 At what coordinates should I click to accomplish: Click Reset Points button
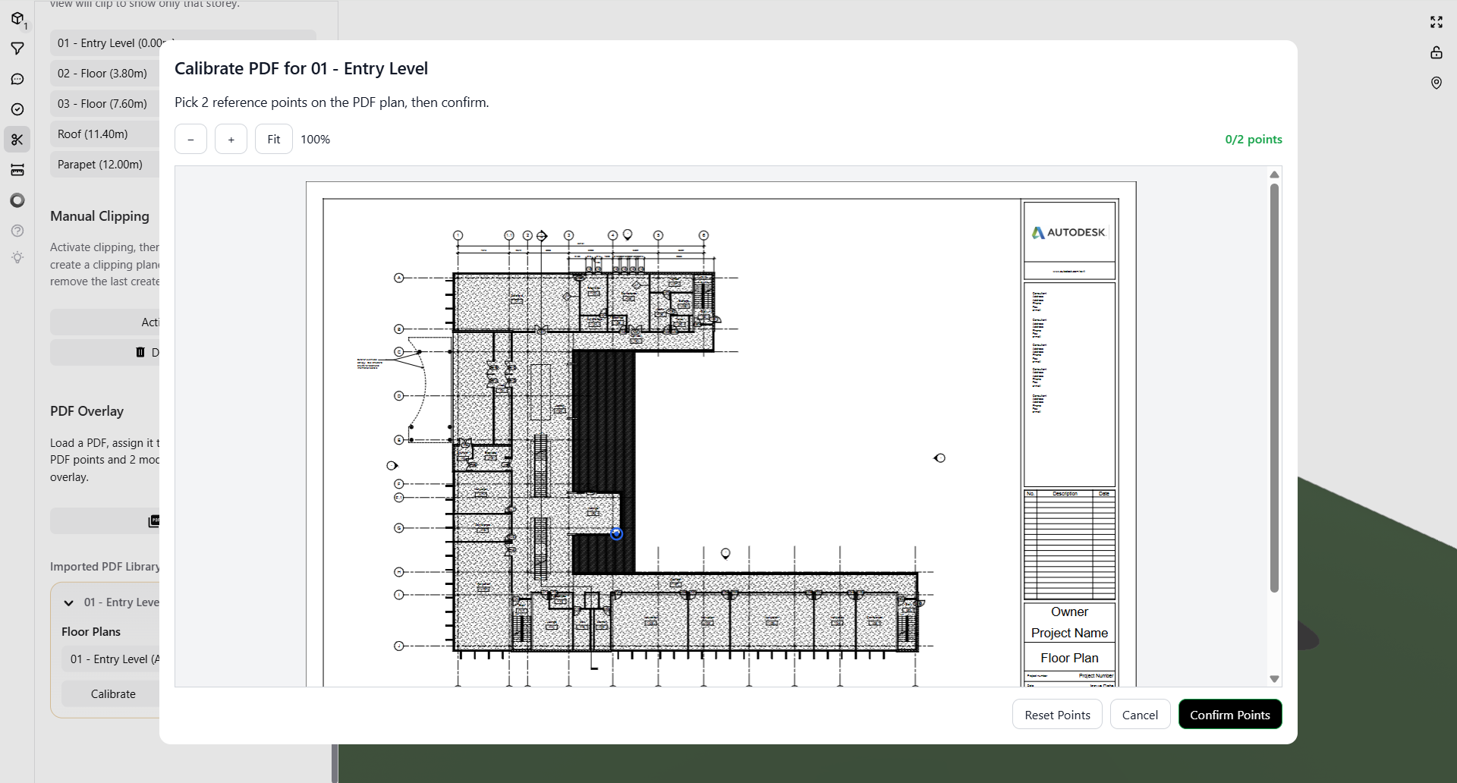(x=1057, y=715)
